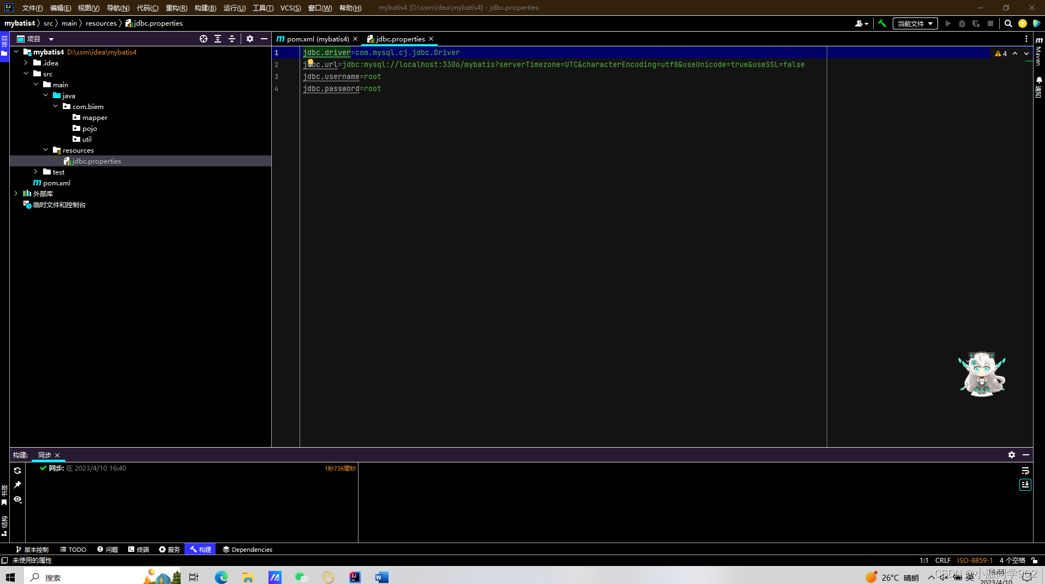Screen dimensions: 1045x584
Task: Open the 当前文件 run configuration dropdown
Action: coord(915,23)
